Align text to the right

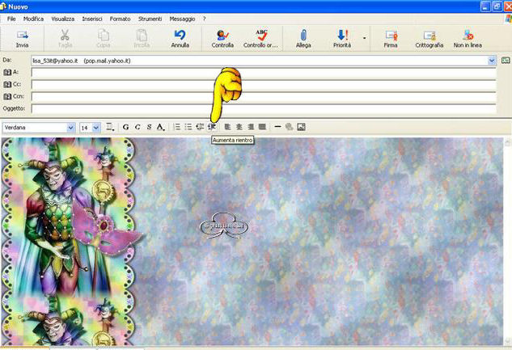pos(251,127)
